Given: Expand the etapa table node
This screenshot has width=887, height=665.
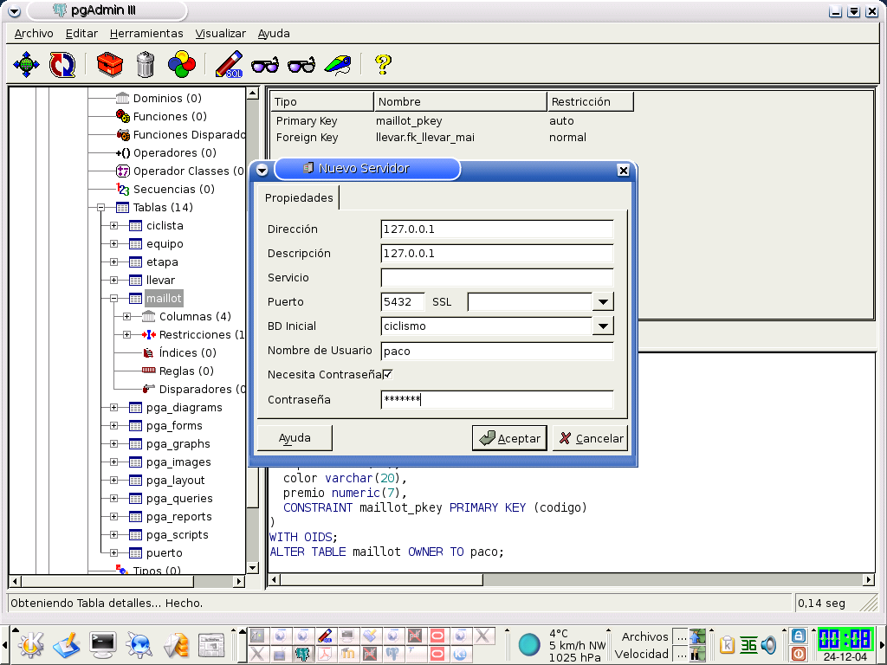Looking at the screenshot, I should point(113,261).
